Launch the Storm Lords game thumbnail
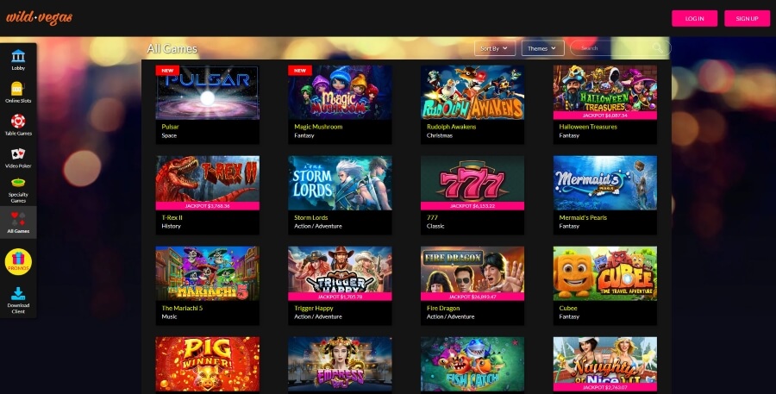This screenshot has height=394, width=776. [340, 183]
